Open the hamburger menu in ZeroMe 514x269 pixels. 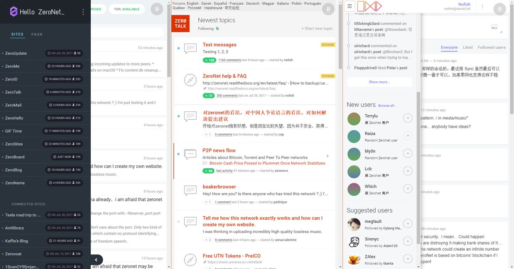pyautogui.click(x=350, y=6)
